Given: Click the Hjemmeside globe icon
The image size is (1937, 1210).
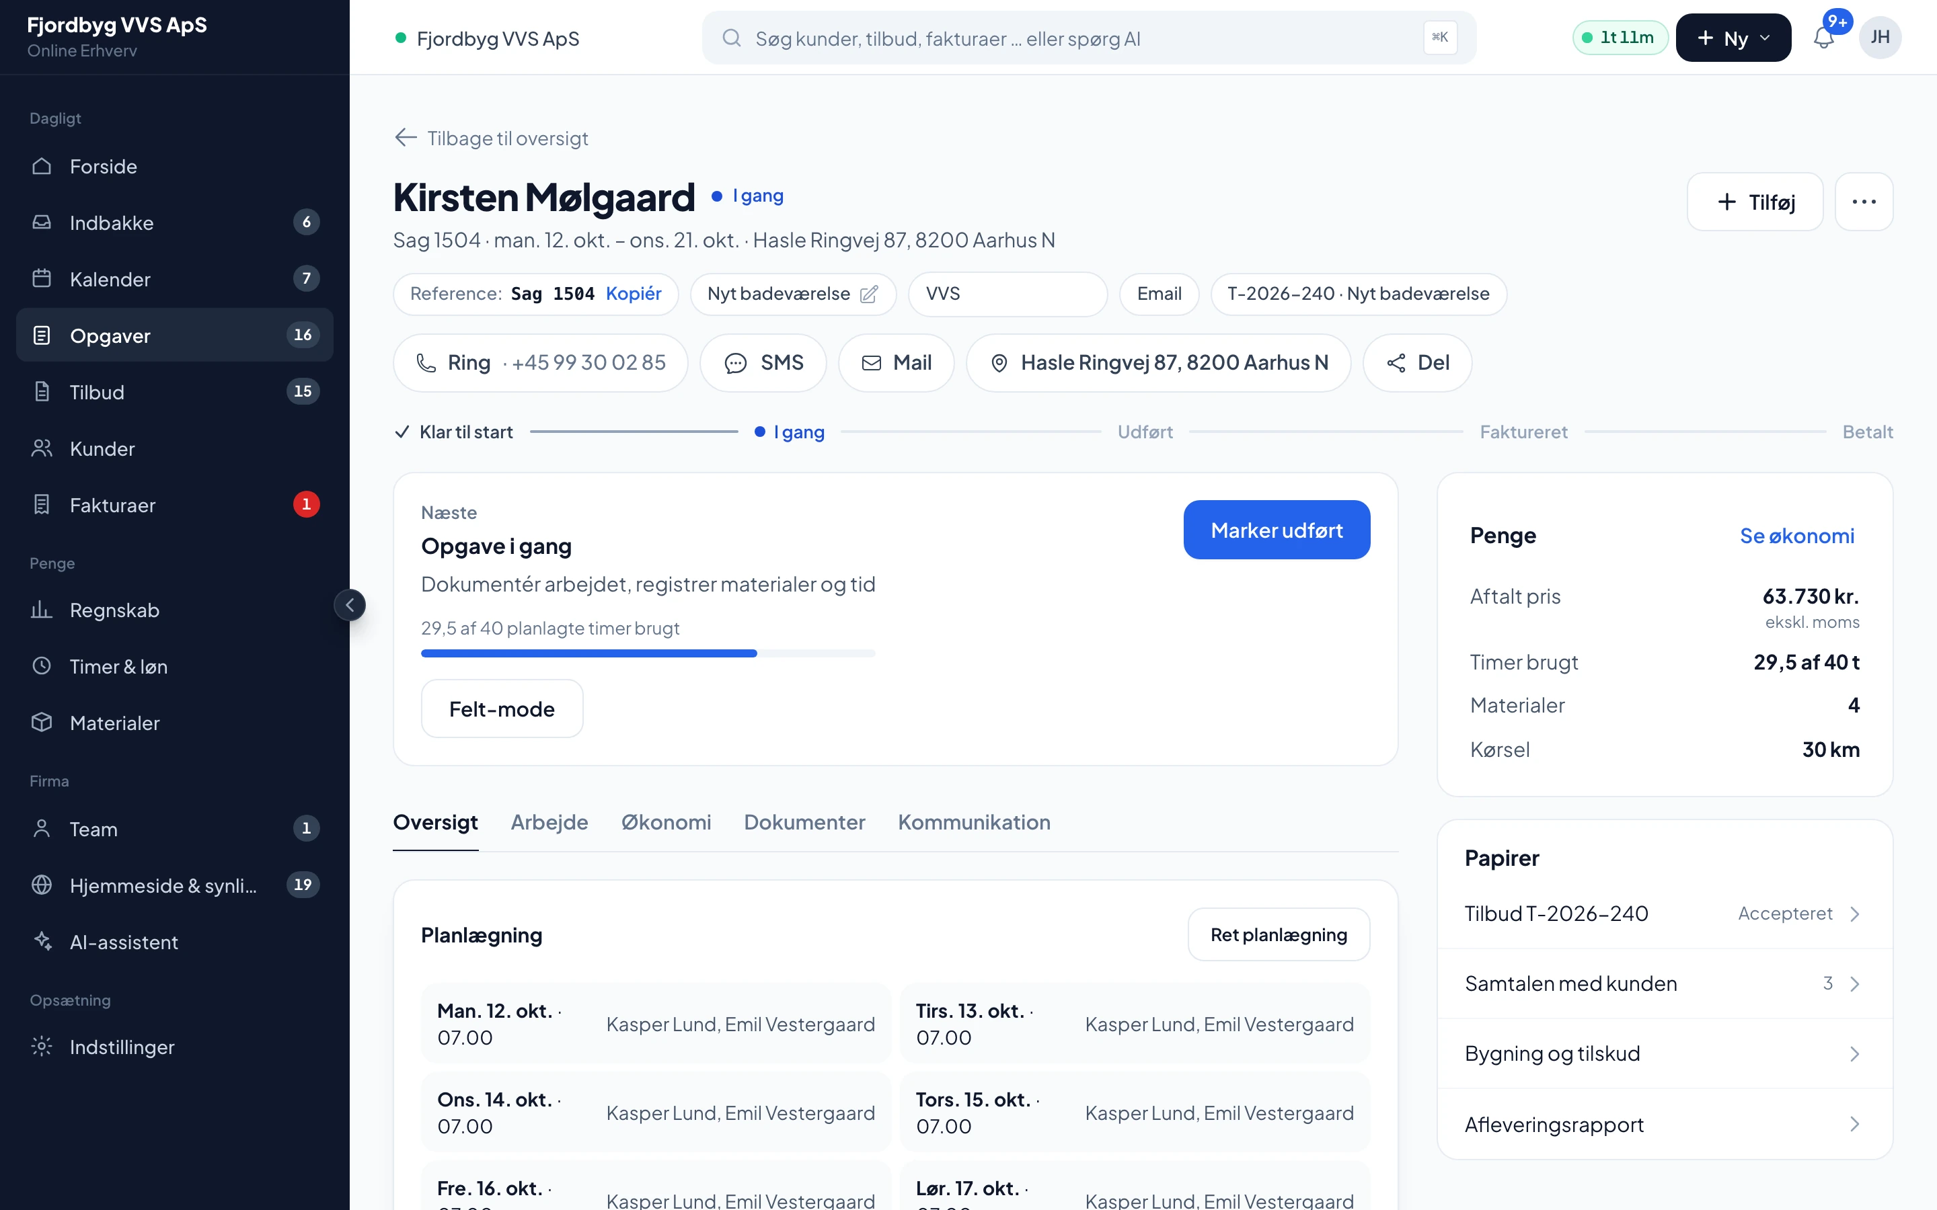Looking at the screenshot, I should [42, 885].
